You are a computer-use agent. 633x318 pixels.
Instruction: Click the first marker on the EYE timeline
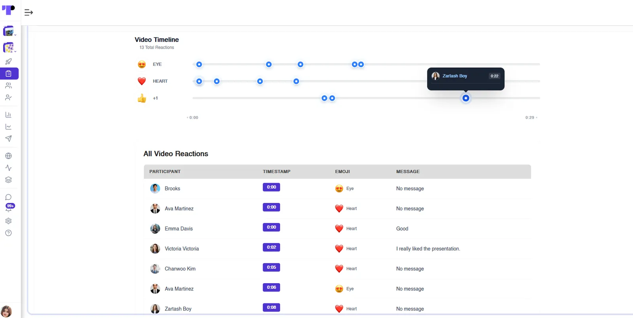pyautogui.click(x=199, y=64)
